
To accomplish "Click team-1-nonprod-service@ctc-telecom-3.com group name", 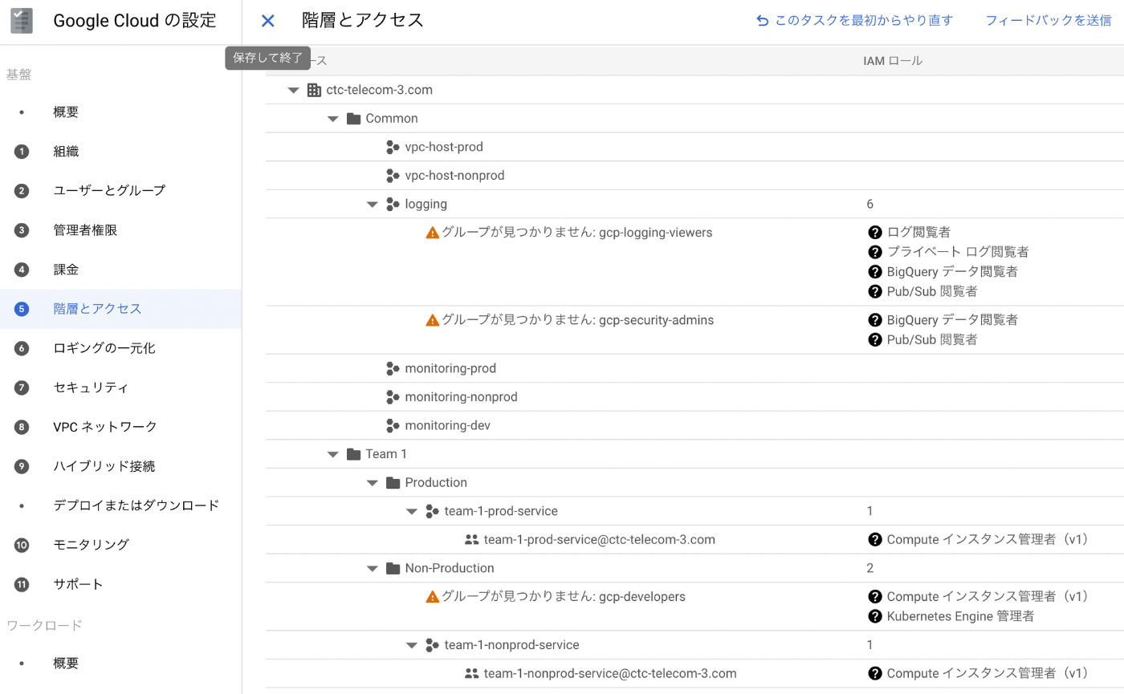I will [x=610, y=674].
